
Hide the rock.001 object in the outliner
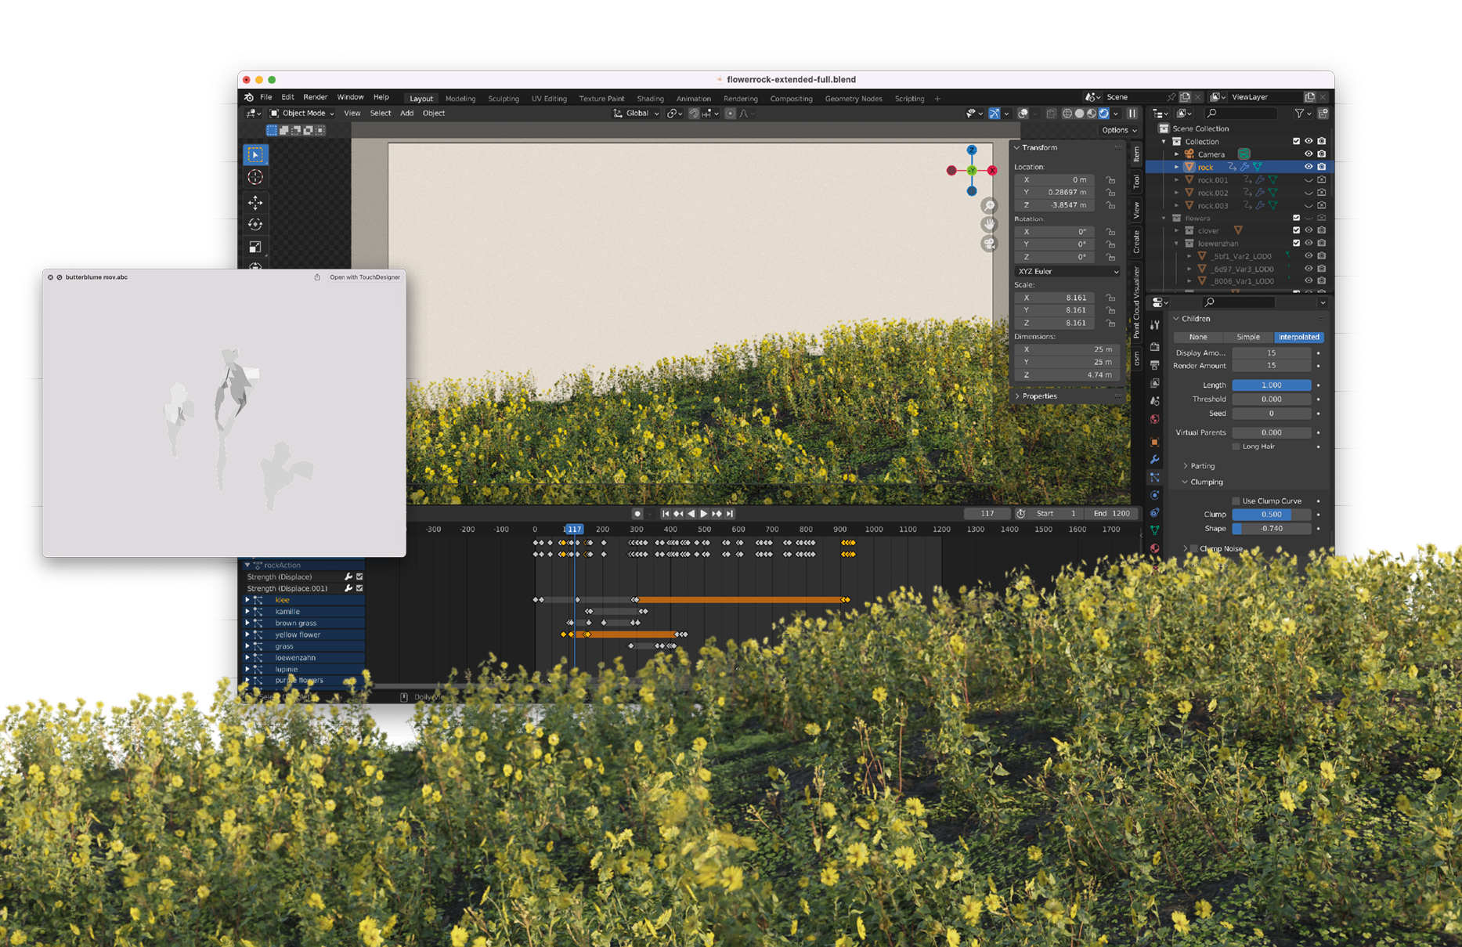coord(1308,179)
